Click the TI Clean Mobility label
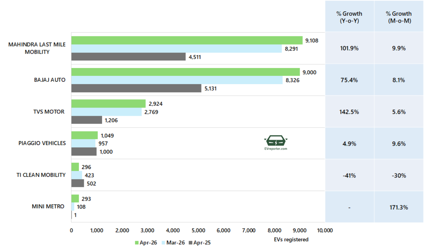The height and width of the screenshot is (248, 425). [41, 175]
